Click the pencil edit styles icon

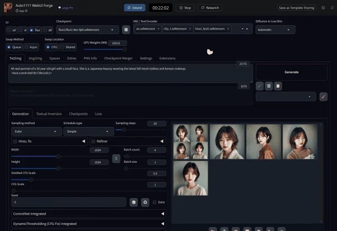pos(324,97)
